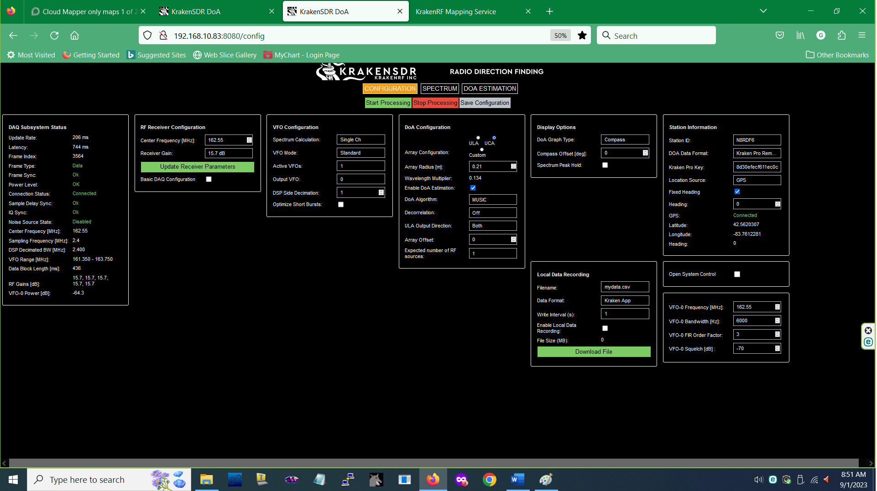This screenshot has height=491, width=877.
Task: Click Start Processing button
Action: 388,103
